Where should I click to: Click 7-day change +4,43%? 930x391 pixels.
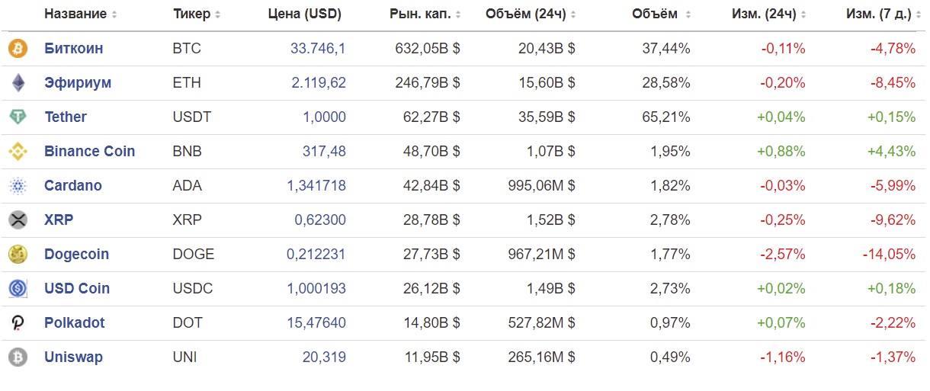pyautogui.click(x=891, y=152)
